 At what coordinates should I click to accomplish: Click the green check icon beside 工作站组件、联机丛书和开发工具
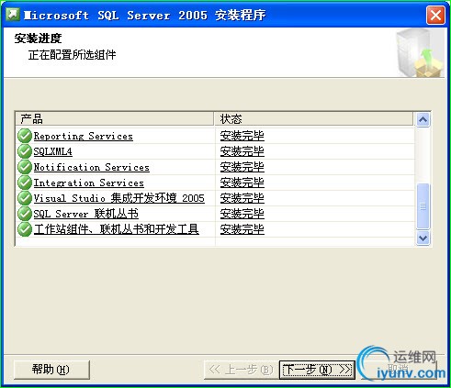(25, 229)
